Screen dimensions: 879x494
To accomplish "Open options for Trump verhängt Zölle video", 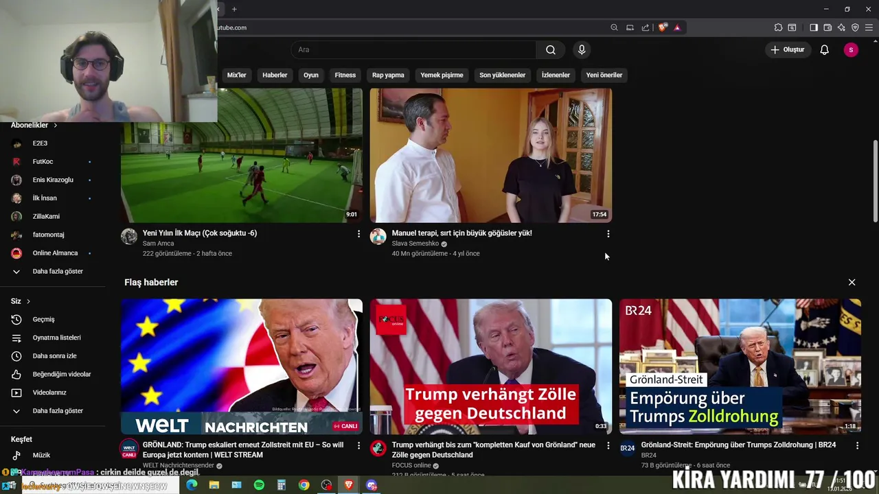I will [608, 445].
